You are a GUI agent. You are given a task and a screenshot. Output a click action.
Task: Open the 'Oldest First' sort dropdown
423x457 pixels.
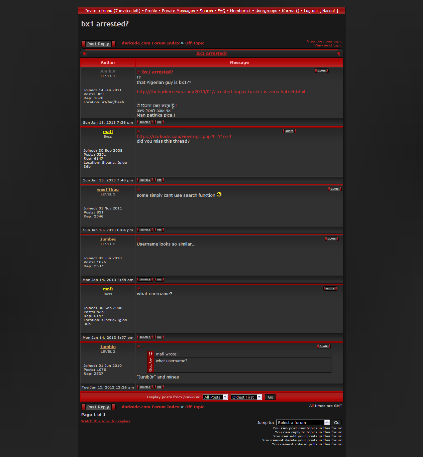tap(246, 397)
